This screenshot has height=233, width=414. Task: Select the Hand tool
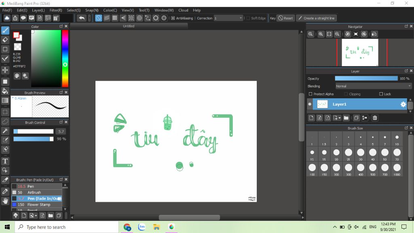[5, 201]
